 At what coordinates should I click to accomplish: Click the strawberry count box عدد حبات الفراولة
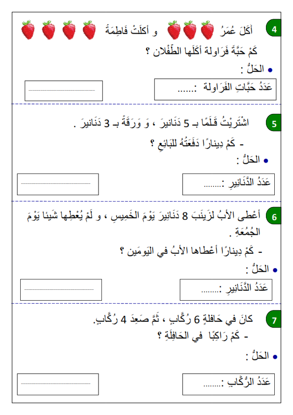click(215, 90)
